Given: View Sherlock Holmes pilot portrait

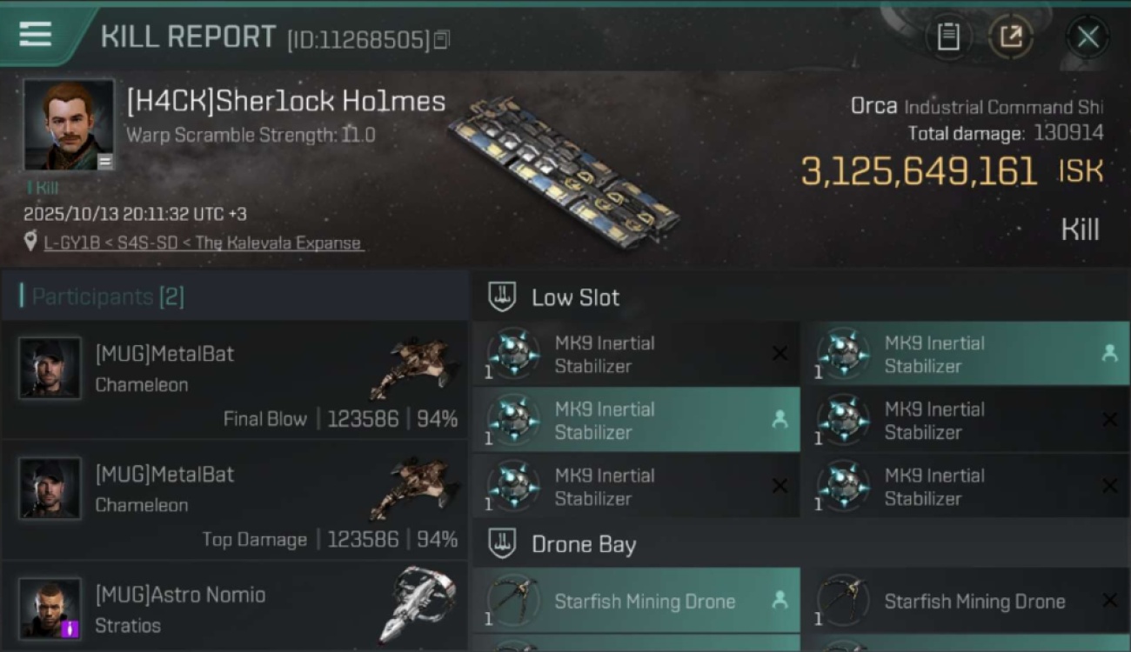Looking at the screenshot, I should 69,125.
